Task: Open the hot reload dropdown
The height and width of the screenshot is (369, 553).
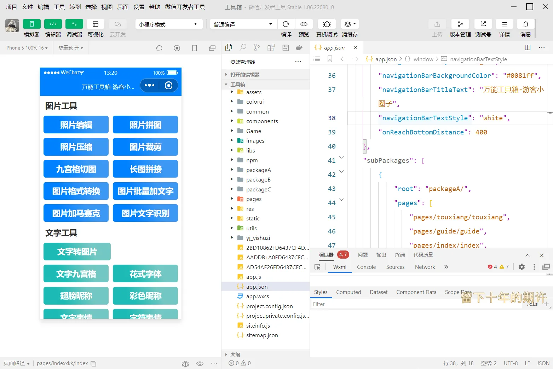Action: [71, 48]
